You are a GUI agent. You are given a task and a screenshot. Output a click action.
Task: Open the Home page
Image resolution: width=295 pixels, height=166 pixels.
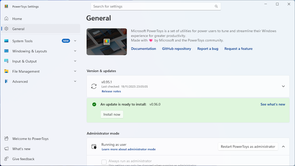tap(17, 19)
